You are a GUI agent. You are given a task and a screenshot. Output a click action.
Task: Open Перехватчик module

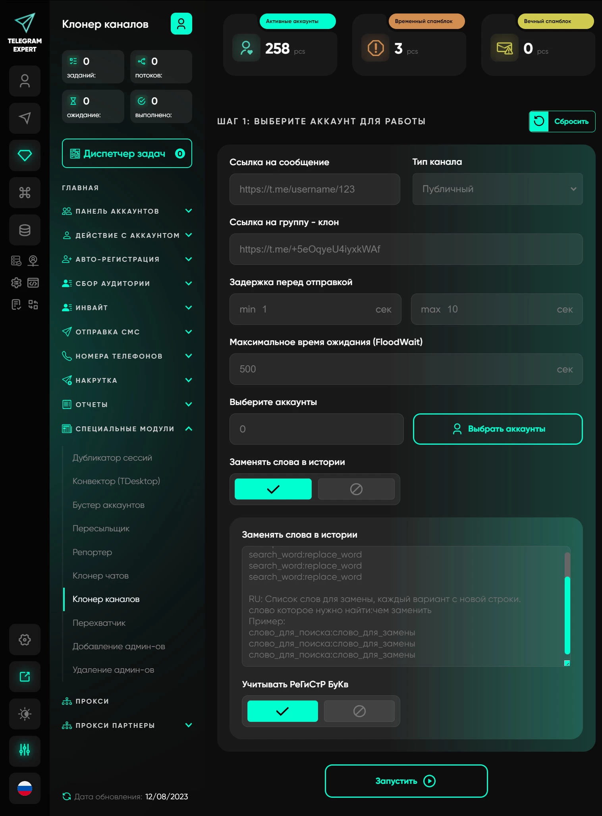tap(99, 623)
